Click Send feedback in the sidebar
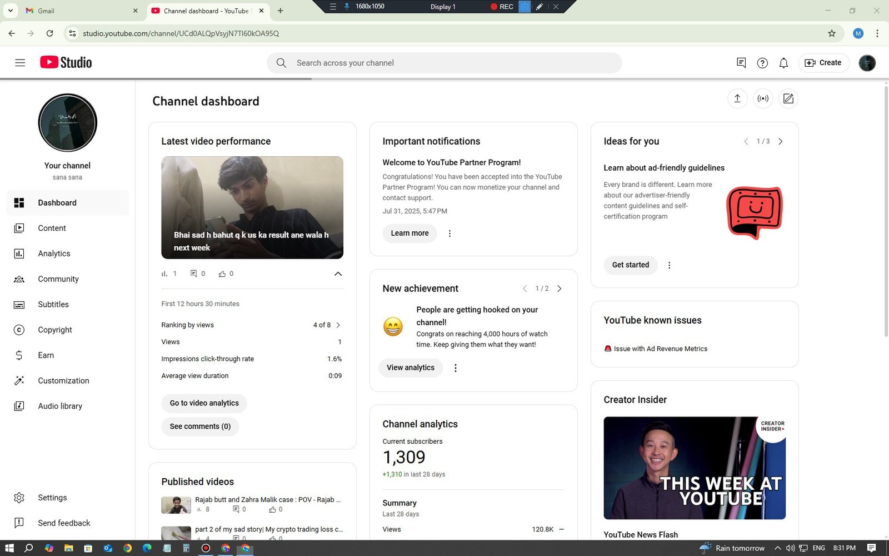This screenshot has height=556, width=889. [68, 523]
